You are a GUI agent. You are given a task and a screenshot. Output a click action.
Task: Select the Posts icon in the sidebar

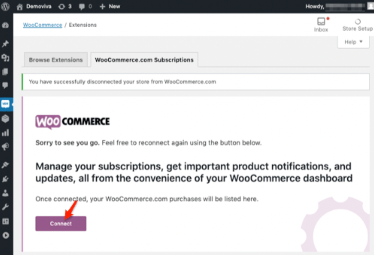click(x=5, y=44)
